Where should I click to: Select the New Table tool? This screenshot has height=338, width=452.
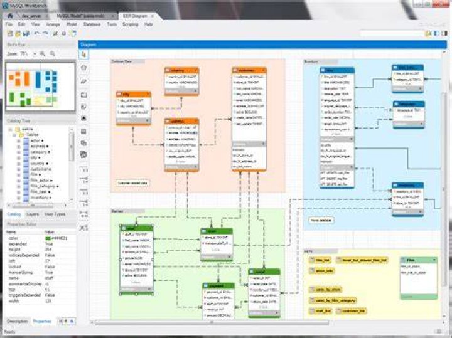[83, 132]
